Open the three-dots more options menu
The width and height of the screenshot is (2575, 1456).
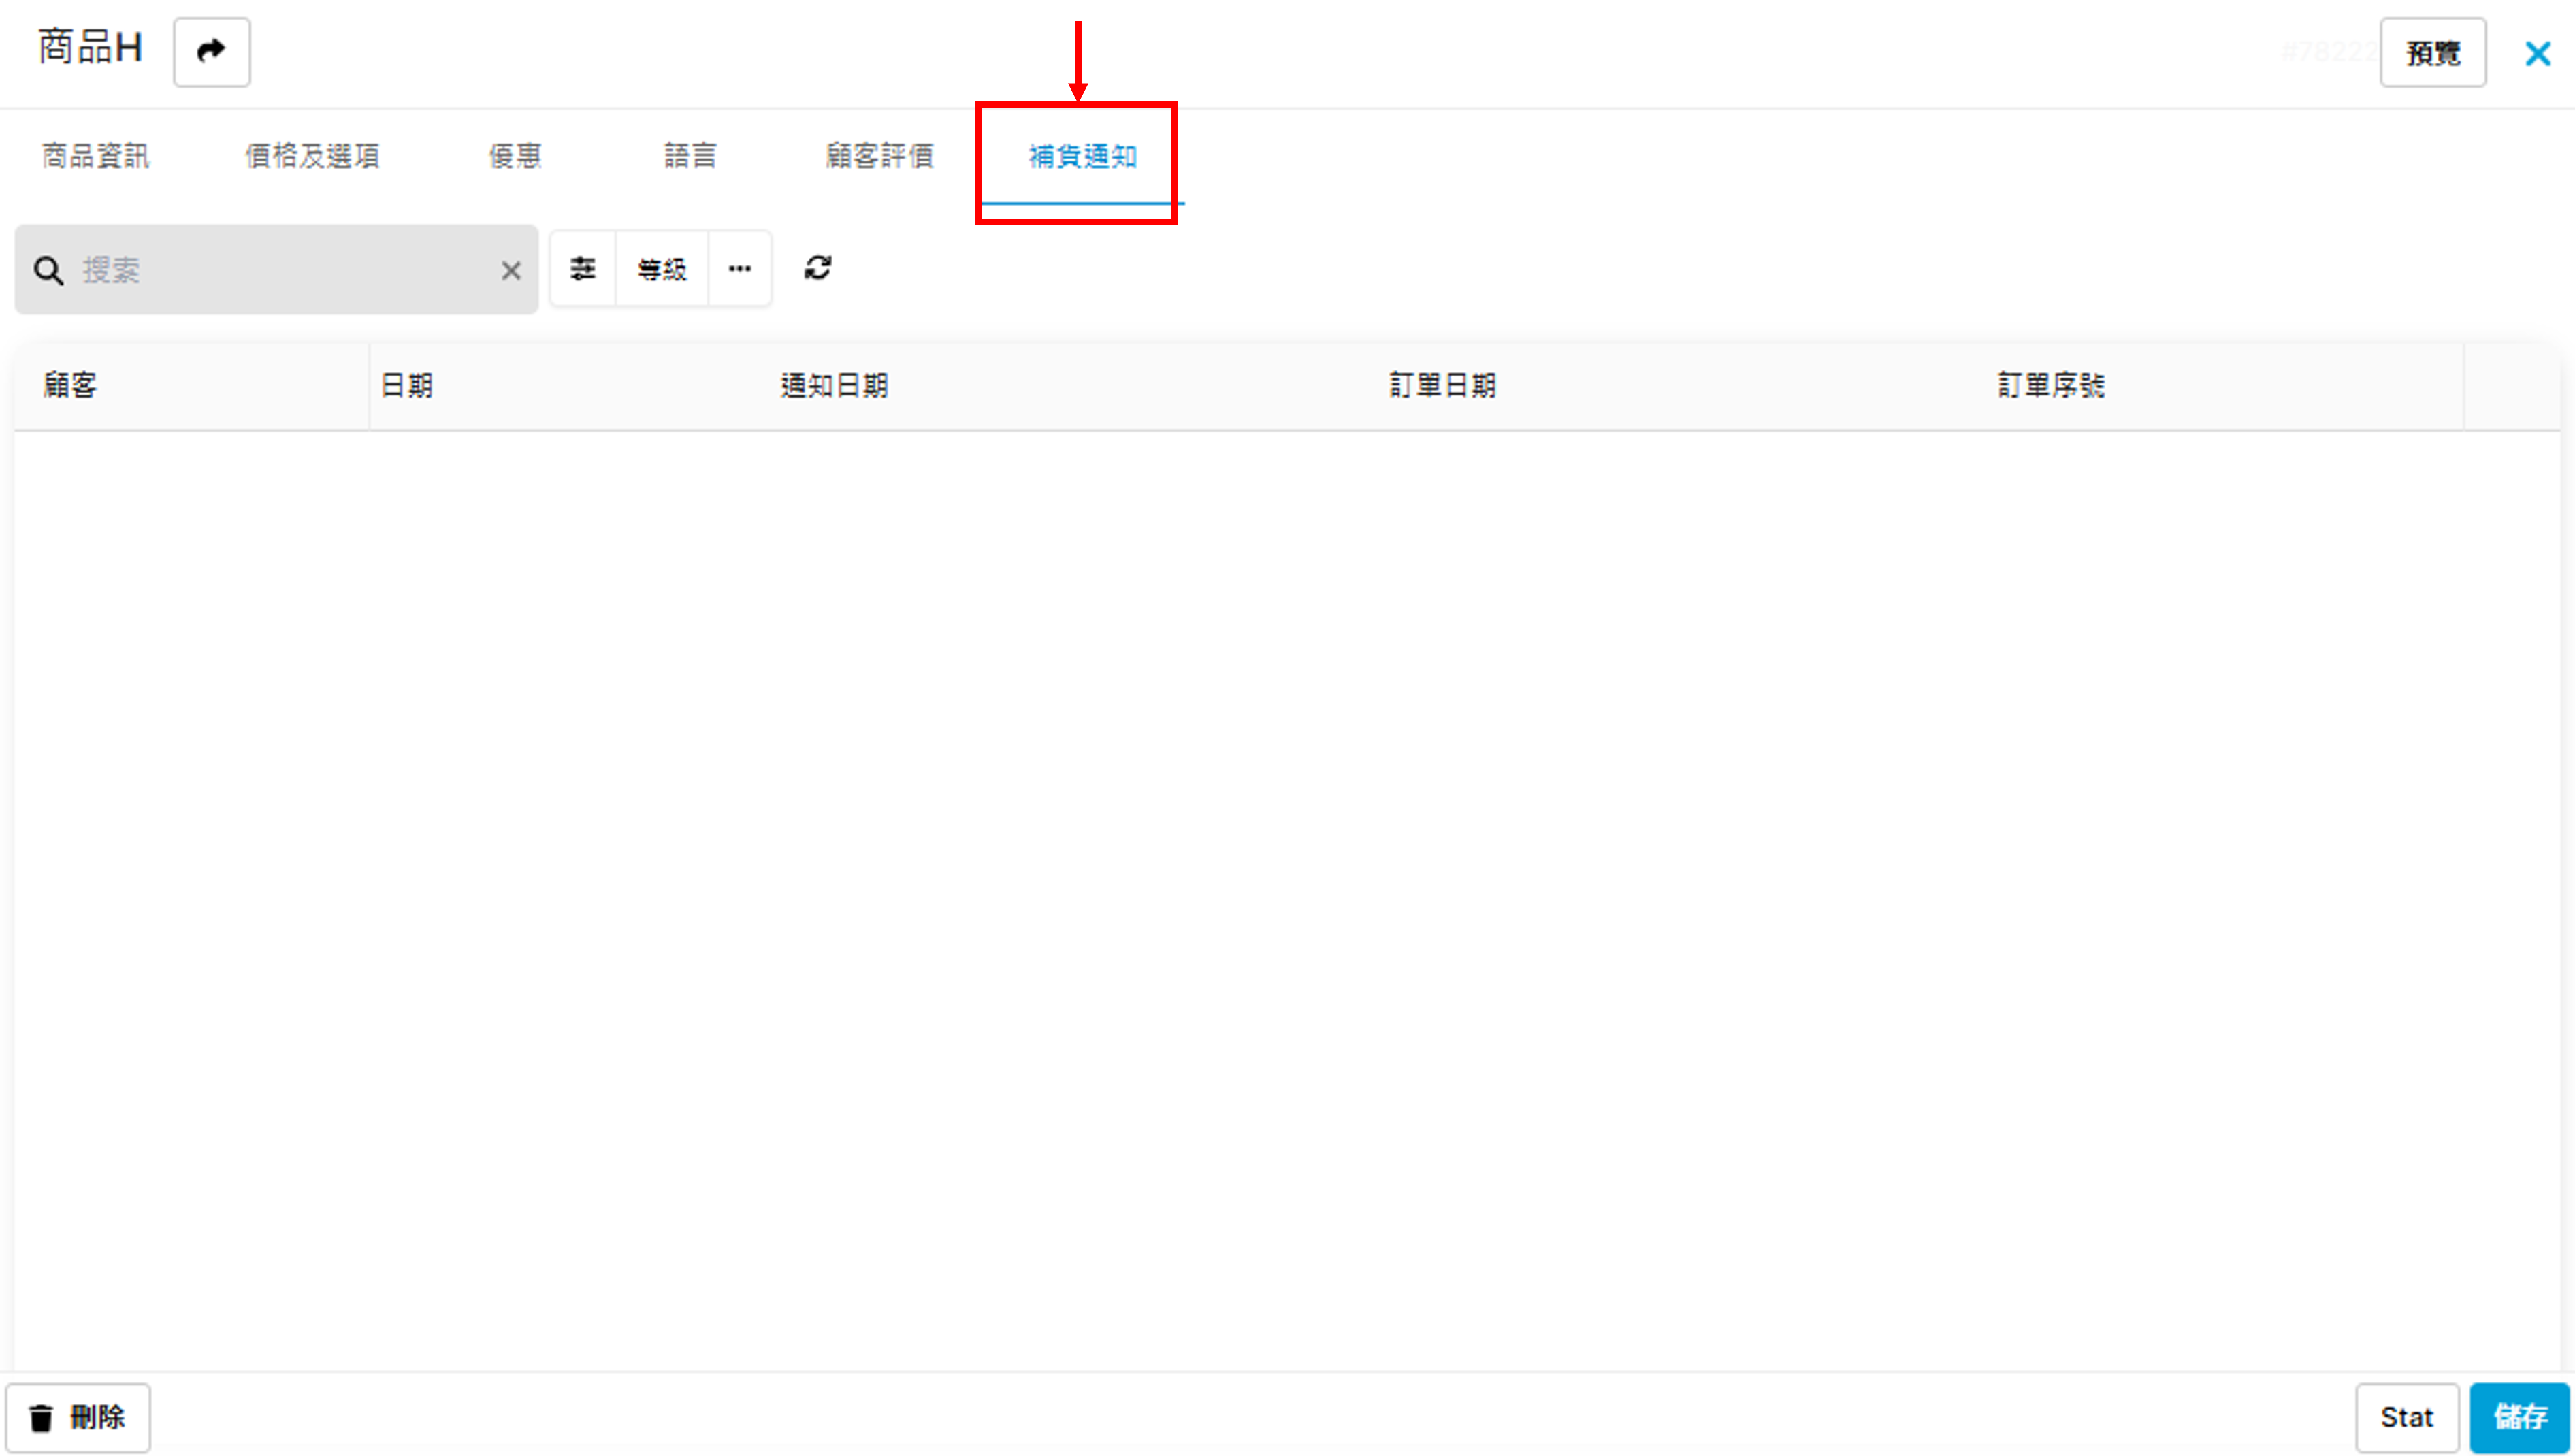click(x=740, y=269)
